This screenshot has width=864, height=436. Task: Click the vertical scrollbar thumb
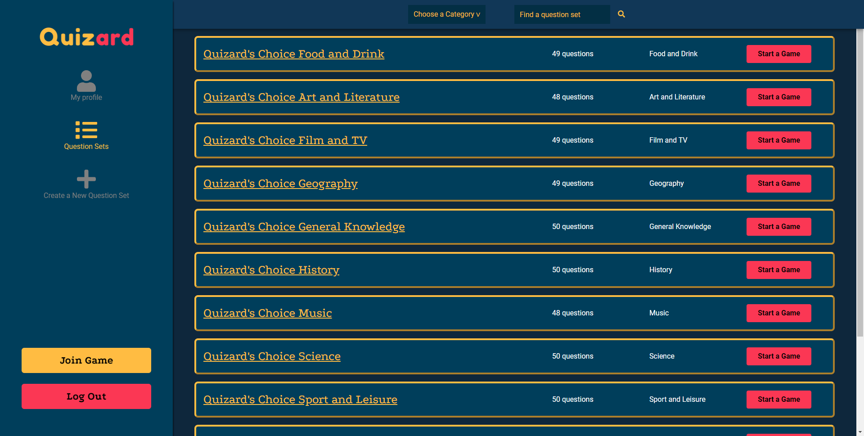[x=860, y=183]
